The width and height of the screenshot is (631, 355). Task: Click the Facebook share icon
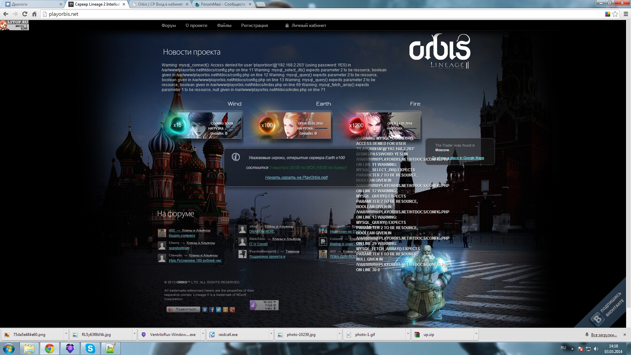tap(212, 310)
